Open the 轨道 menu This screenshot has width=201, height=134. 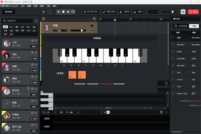pyautogui.click(x=35, y=6)
